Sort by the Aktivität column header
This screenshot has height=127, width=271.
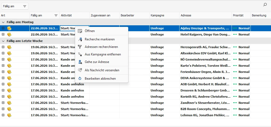pyautogui.click(x=74, y=16)
